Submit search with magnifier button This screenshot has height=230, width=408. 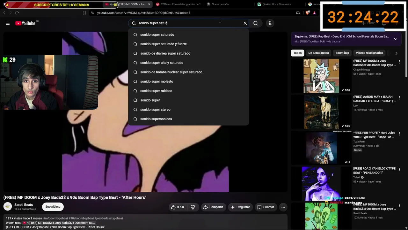pyautogui.click(x=256, y=23)
